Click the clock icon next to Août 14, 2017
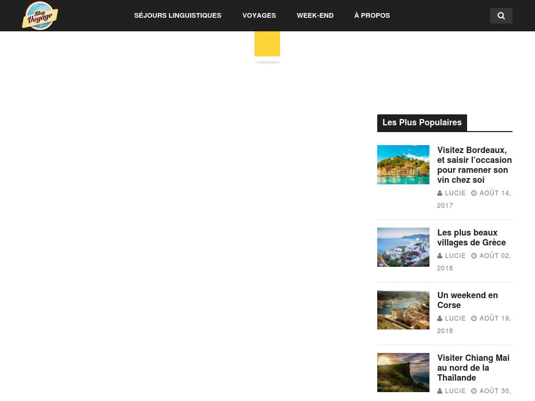The height and width of the screenshot is (401, 535). (x=474, y=193)
